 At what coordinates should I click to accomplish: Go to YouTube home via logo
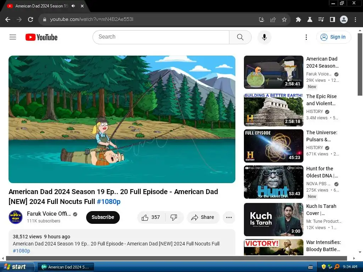(41, 37)
